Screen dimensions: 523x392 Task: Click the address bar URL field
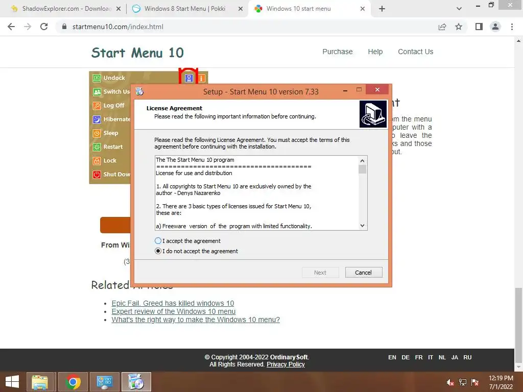tap(247, 27)
